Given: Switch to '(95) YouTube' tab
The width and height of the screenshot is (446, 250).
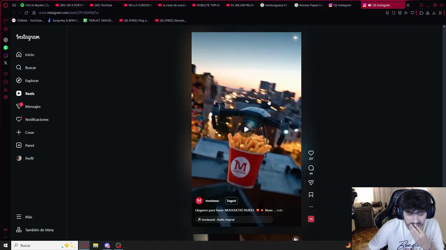Looking at the screenshot, I should 103,5.
